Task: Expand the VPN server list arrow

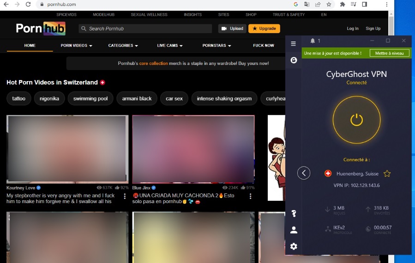Action: (x=304, y=173)
